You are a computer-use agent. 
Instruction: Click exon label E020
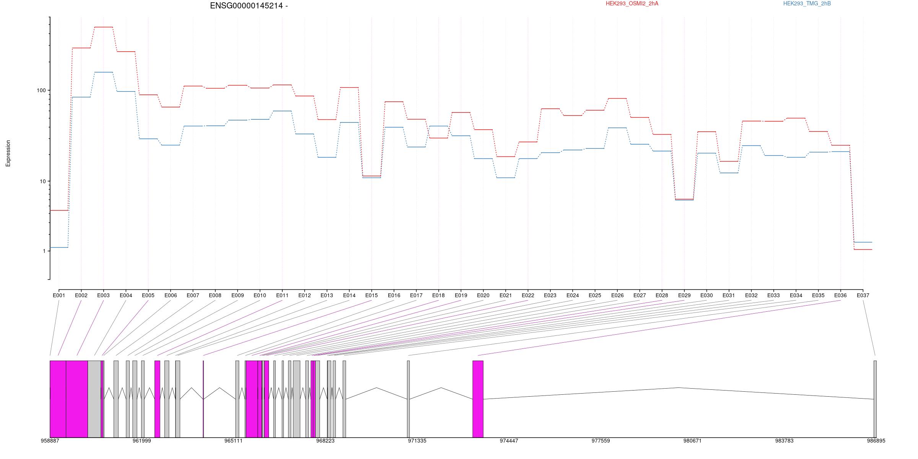(483, 295)
